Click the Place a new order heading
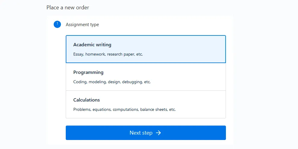The image size is (298, 149). point(68,8)
